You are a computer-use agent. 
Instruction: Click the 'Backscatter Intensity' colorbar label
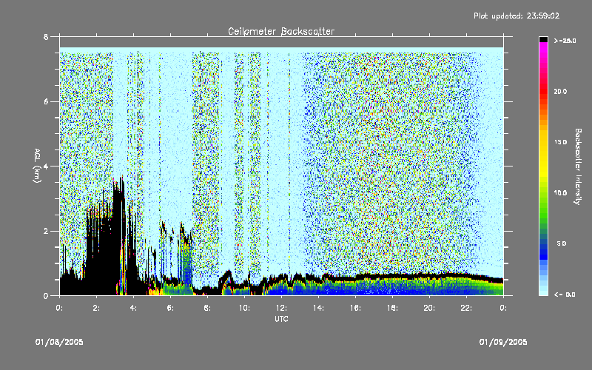click(578, 166)
